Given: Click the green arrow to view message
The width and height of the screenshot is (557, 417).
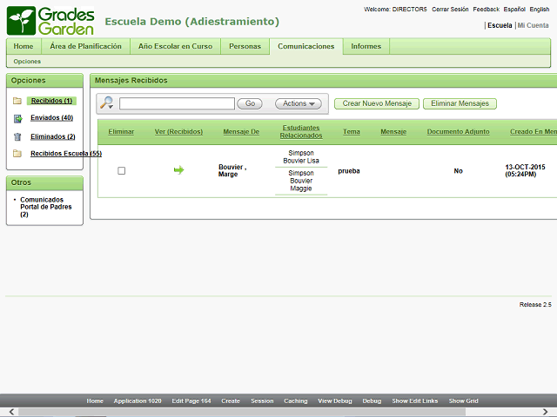Looking at the screenshot, I should pyautogui.click(x=178, y=170).
